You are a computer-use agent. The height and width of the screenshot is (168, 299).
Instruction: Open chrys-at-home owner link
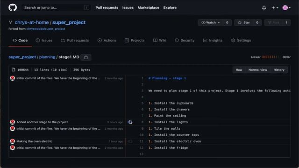click(32, 22)
